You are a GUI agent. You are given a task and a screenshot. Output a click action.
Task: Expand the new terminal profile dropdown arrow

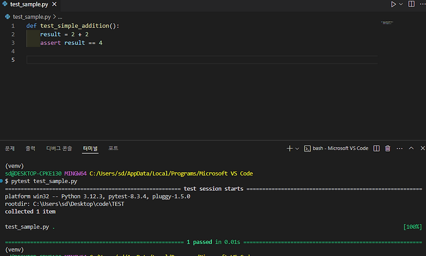coord(297,148)
